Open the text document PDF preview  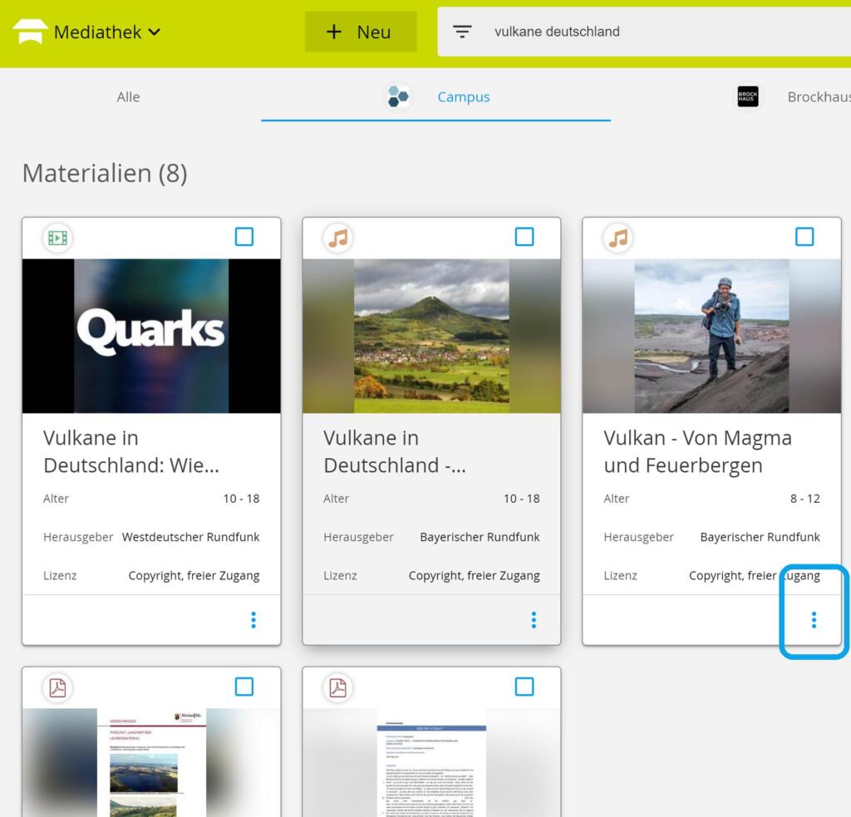431,763
